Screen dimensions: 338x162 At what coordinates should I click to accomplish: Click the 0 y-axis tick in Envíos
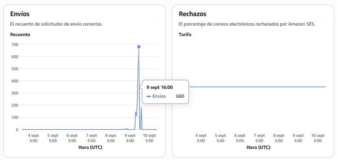[x=17, y=130]
